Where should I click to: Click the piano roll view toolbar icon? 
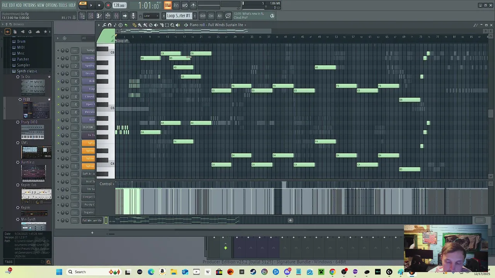99,16
